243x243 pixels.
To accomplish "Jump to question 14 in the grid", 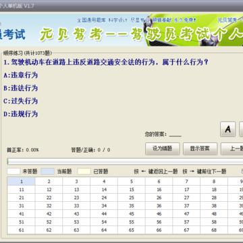I will click(x=104, y=190).
